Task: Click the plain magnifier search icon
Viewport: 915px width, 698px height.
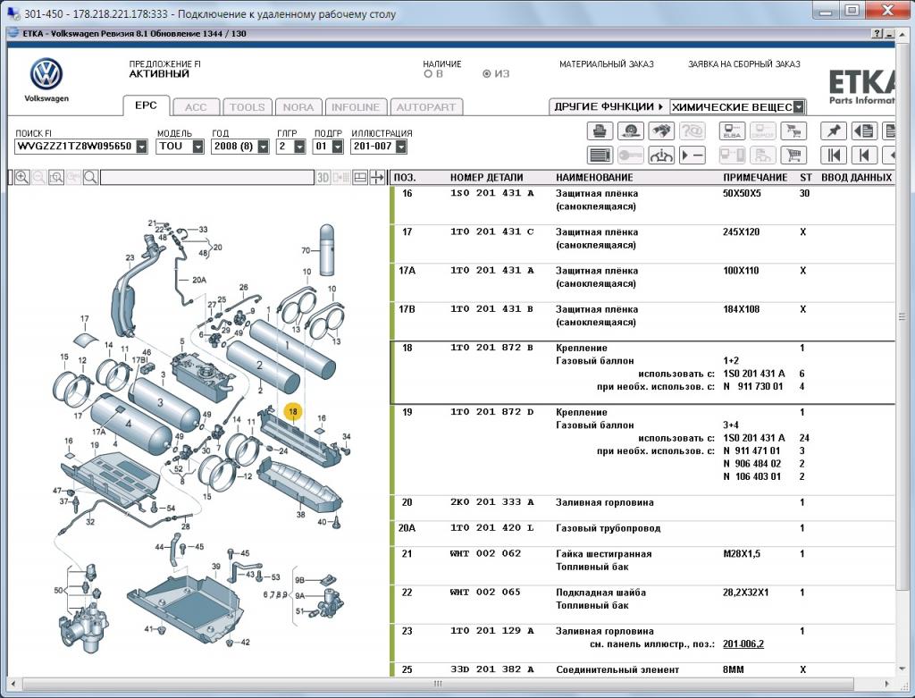Action: 90,178
